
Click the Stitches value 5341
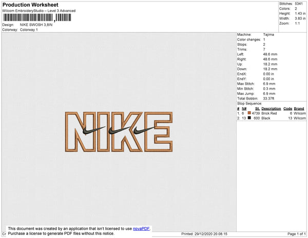(299, 4)
